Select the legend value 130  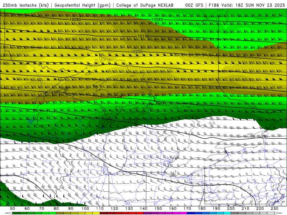[129, 209]
